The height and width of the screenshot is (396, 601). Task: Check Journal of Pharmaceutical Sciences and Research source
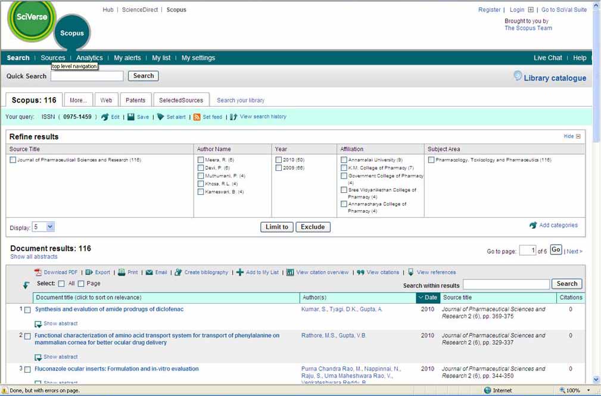13,160
